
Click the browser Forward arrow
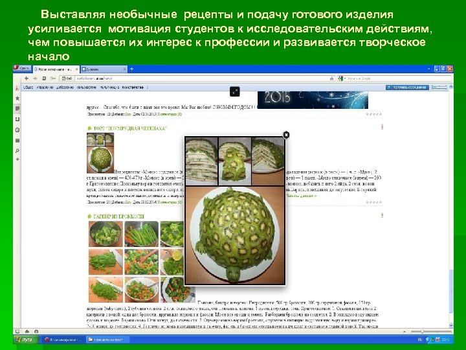[35, 78]
